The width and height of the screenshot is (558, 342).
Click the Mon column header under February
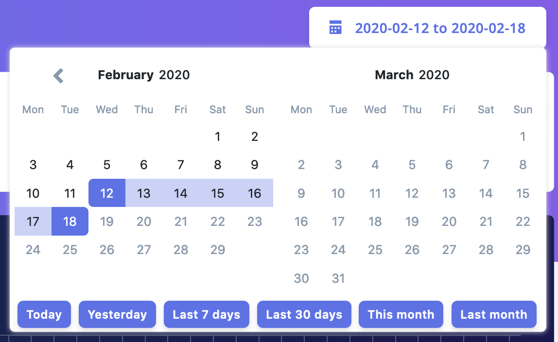tap(33, 109)
